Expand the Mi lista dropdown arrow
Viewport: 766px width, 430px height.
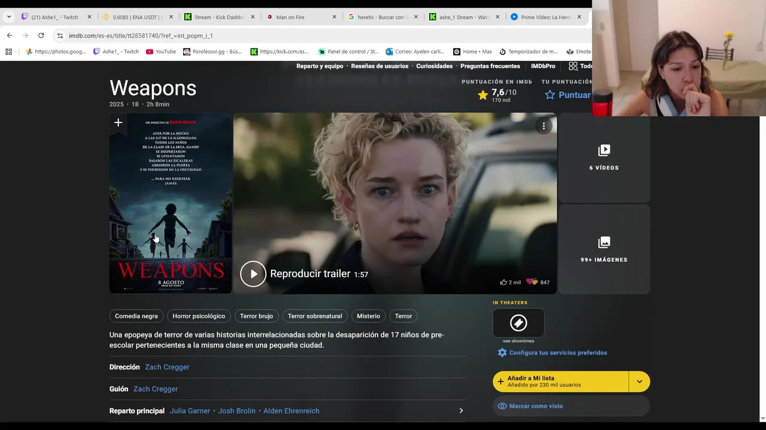pos(639,382)
